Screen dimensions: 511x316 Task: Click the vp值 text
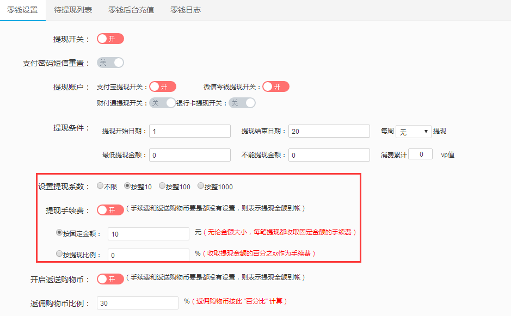[x=448, y=155]
